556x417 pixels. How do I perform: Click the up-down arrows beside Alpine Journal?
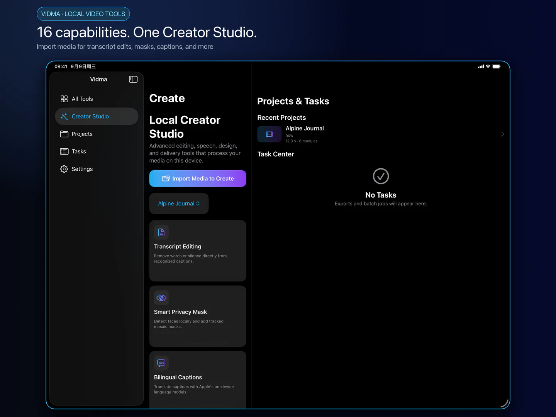198,203
